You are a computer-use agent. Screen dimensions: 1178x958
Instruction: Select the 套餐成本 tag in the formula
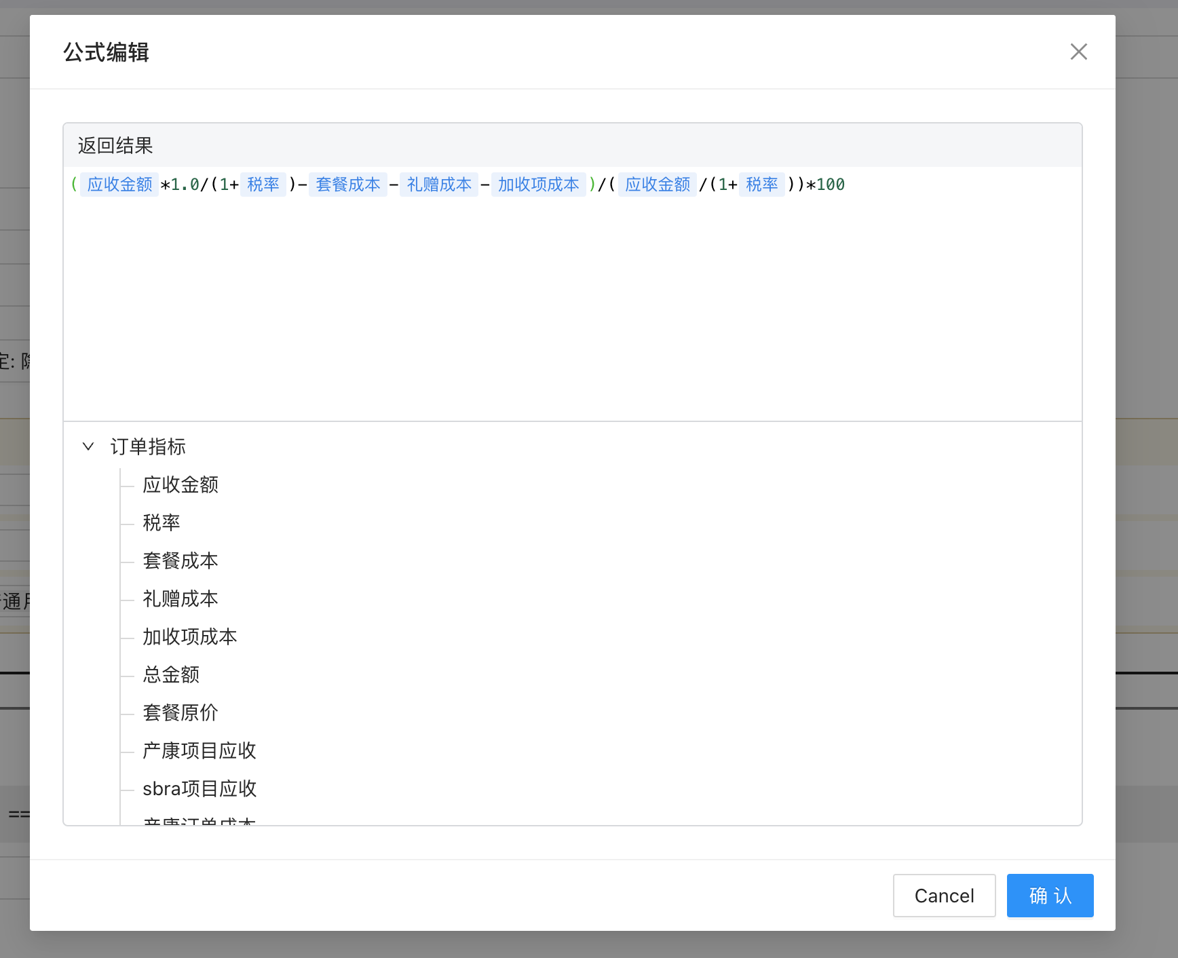point(348,185)
